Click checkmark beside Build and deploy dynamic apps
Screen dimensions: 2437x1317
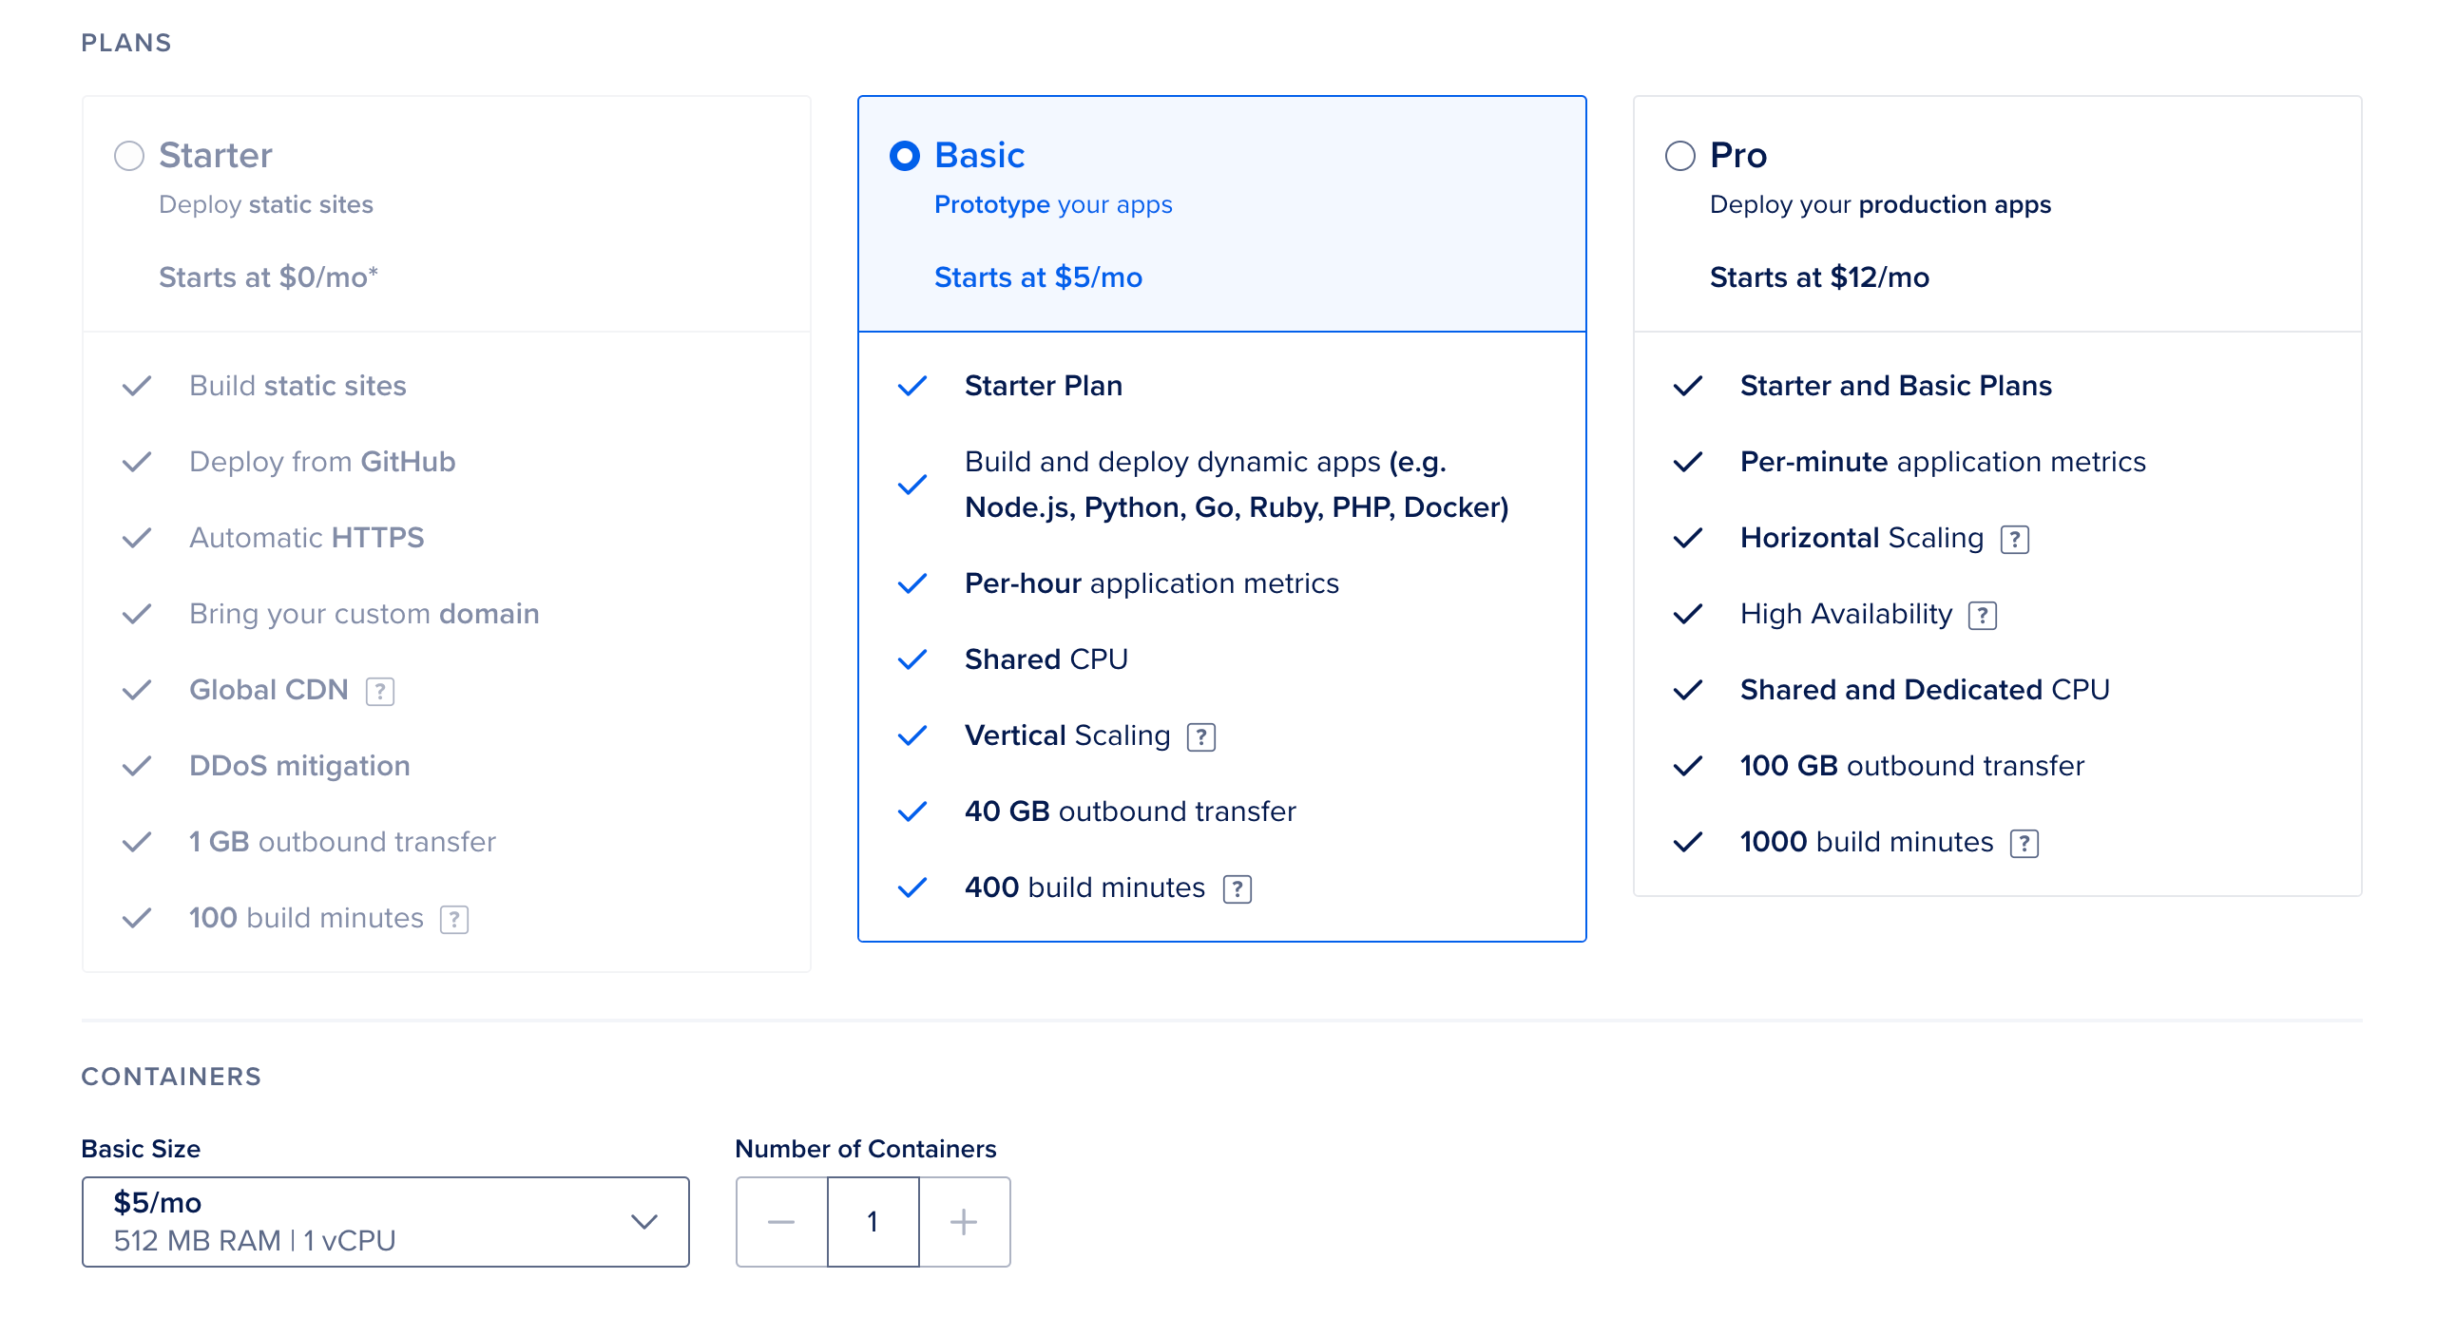pyautogui.click(x=912, y=485)
